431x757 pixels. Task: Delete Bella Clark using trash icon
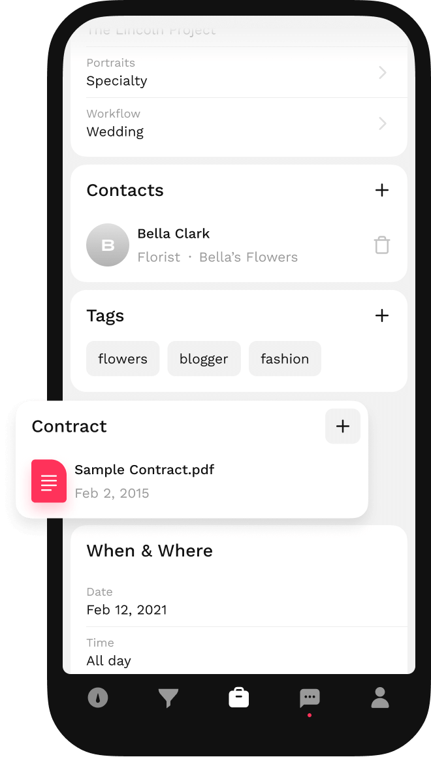382,245
